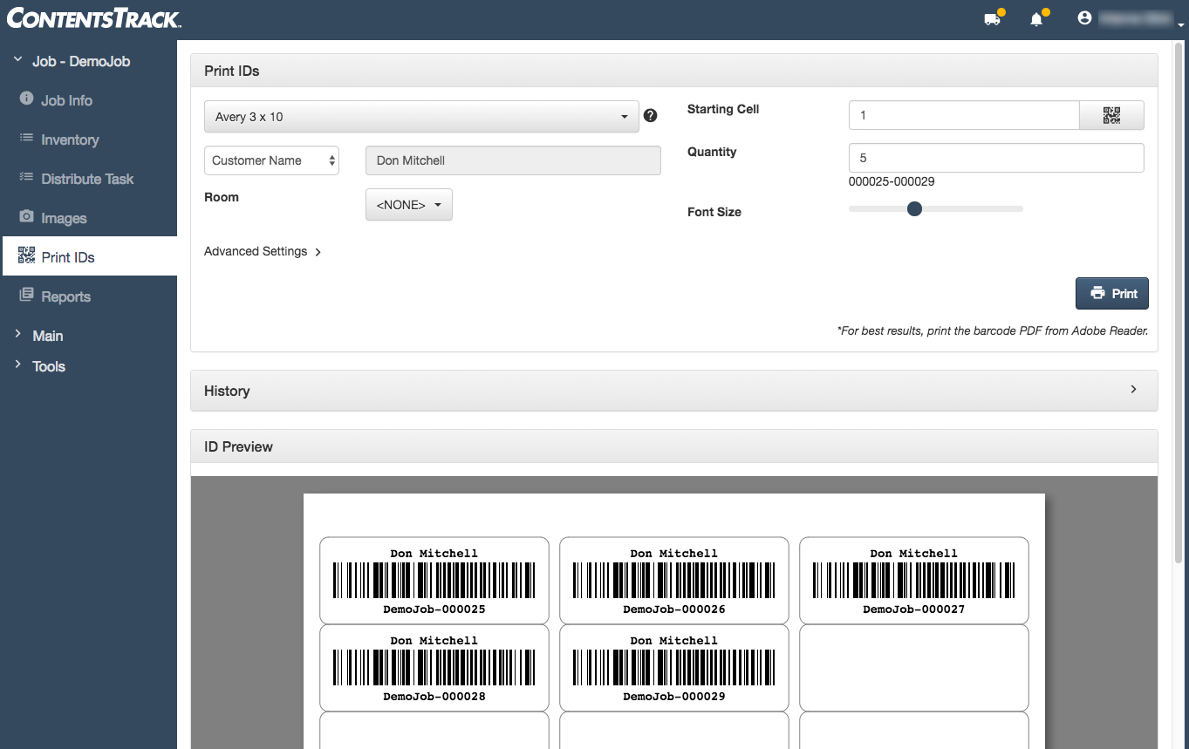Click the Print IDs QR icon in sidebar
The image size is (1189, 749).
click(26, 255)
